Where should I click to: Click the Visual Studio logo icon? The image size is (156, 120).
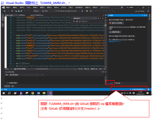[3, 7]
